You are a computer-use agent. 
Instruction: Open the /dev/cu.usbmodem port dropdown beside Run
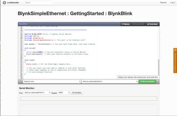coord(110,81)
